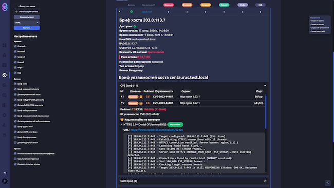Click the green 'Неуспешно' status badge
334x188 pixels.
pyautogui.click(x=175, y=124)
